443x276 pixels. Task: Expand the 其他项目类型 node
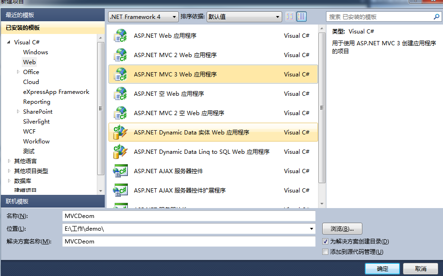[x=9, y=171]
